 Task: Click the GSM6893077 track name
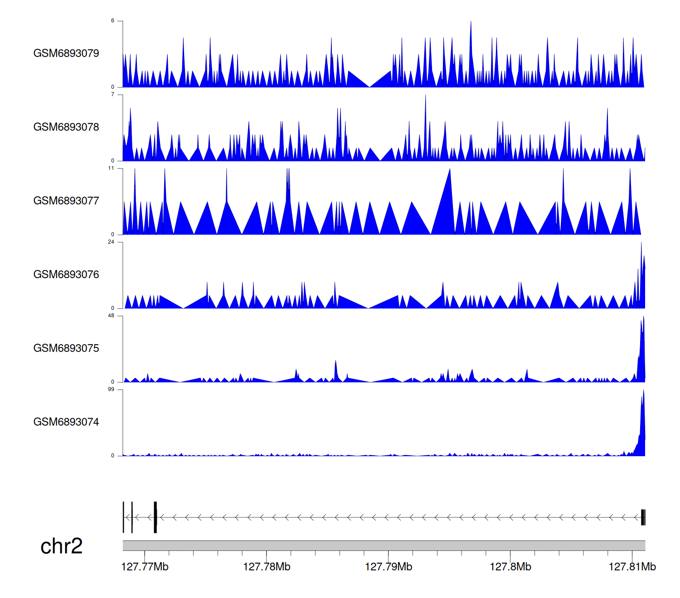tap(66, 201)
